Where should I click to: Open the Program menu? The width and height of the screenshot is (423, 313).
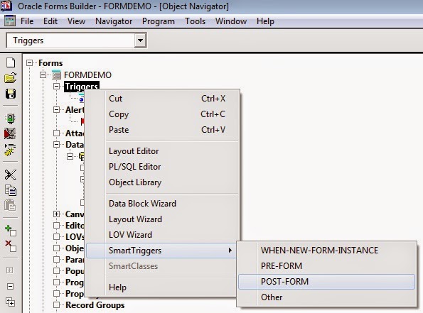(x=159, y=21)
